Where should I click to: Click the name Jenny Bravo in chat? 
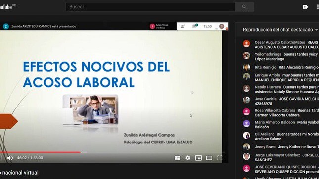[x=265, y=147]
